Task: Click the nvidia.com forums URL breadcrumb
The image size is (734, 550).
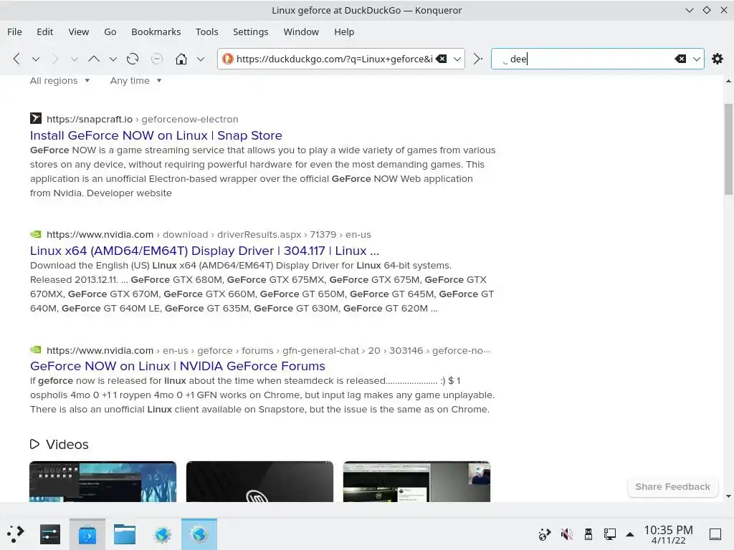Action: (268, 350)
